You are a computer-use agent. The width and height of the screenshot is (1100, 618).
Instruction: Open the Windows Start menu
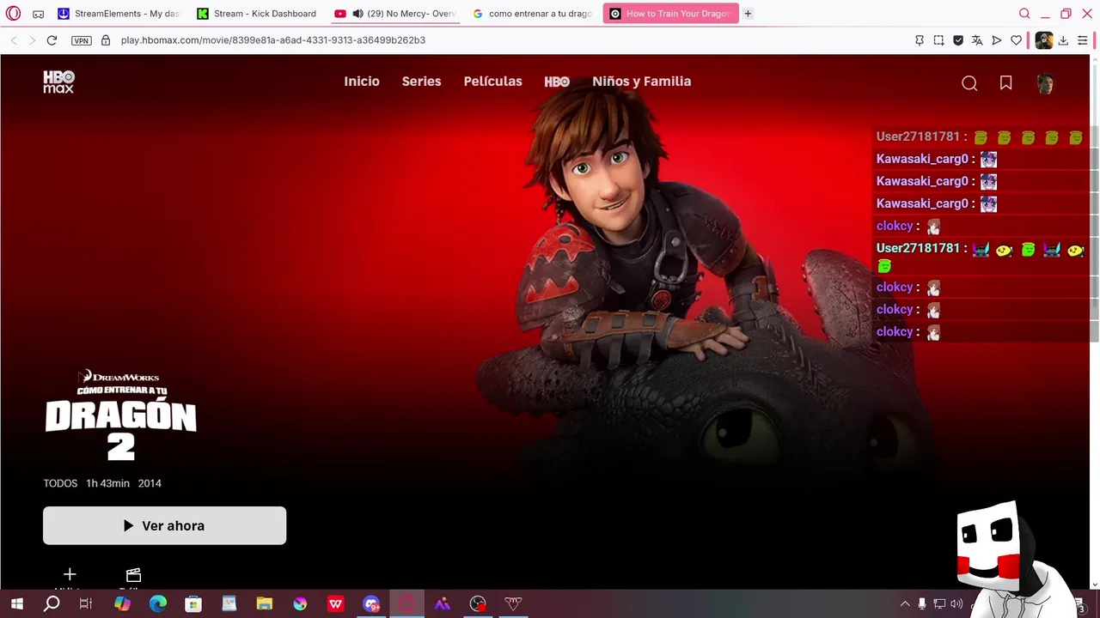[x=16, y=604]
